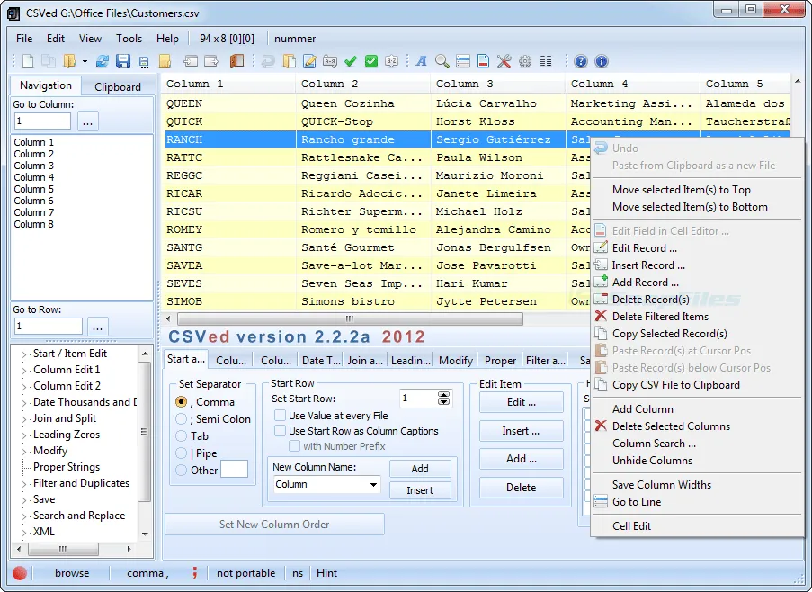812x592 pixels.
Task: Click the A-a case change toolbar icon
Action: [330, 61]
